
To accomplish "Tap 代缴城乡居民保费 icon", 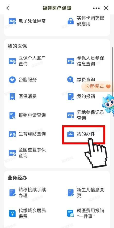I will tap(12, 214).
